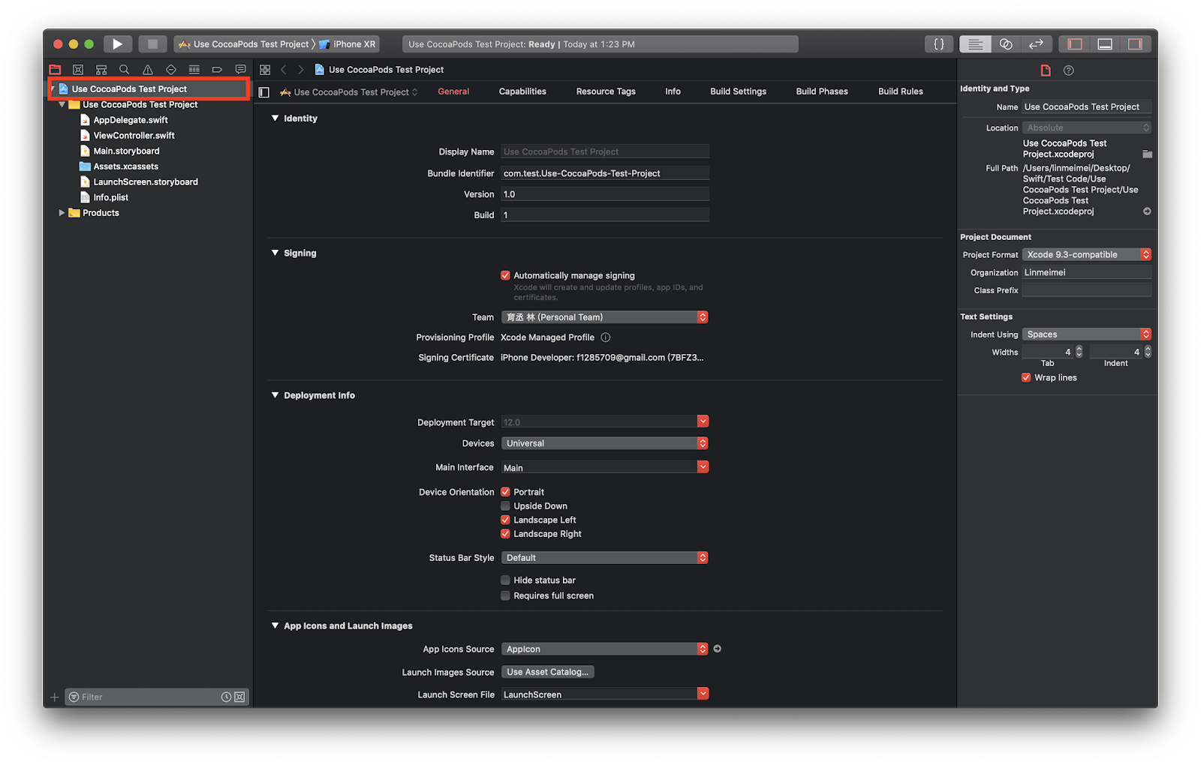
Task: Open the Indent Using dropdown
Action: click(1087, 334)
